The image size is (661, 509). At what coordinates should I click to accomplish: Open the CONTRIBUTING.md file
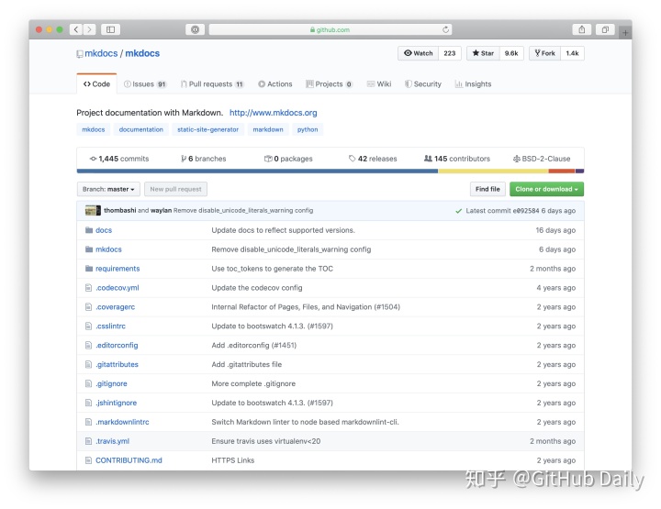129,460
